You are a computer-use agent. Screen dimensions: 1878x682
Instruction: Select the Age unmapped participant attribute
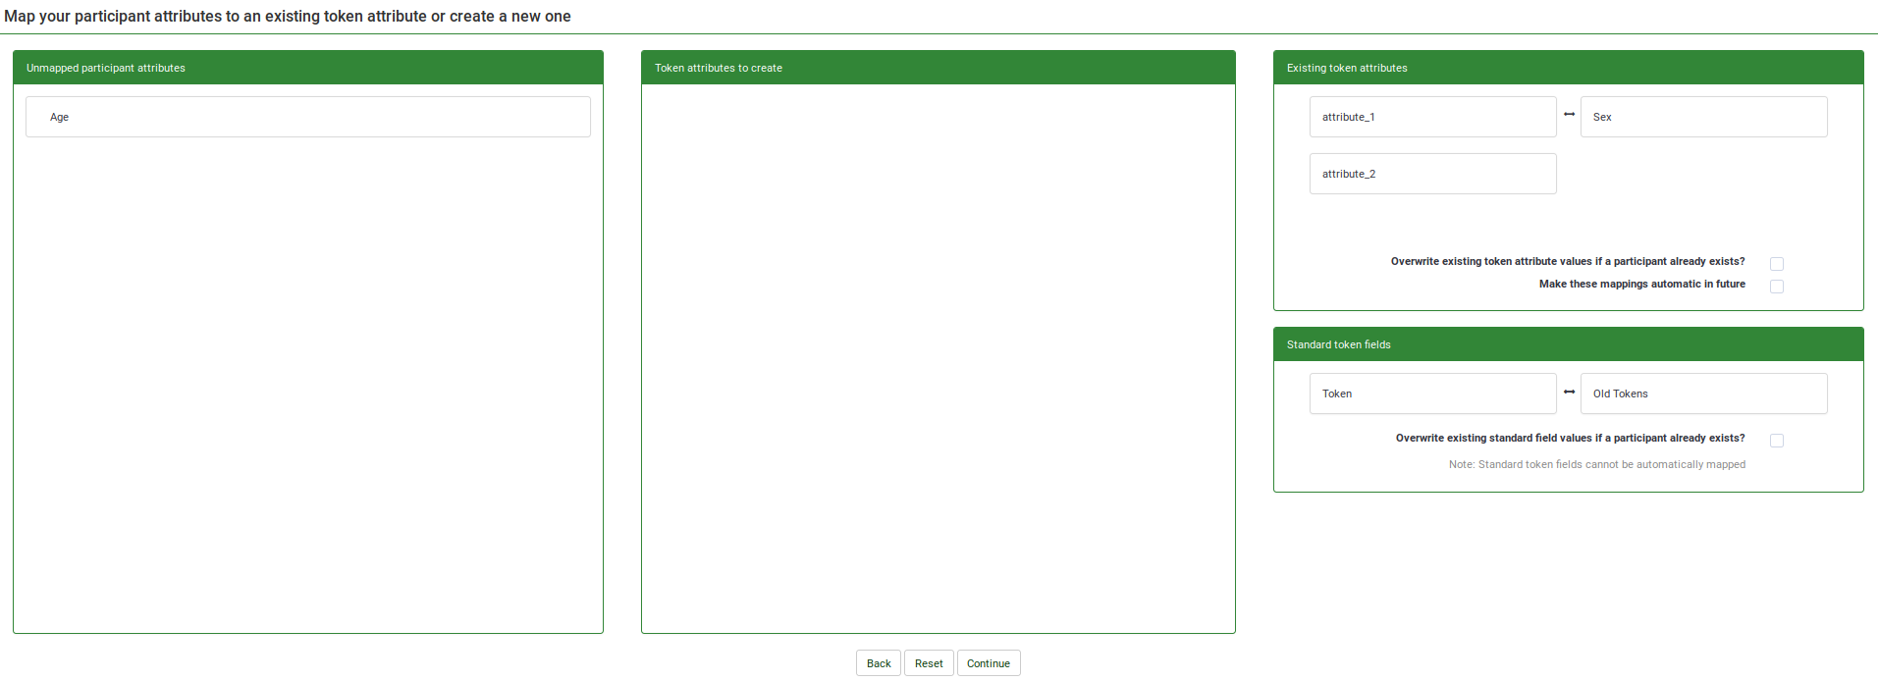307,117
